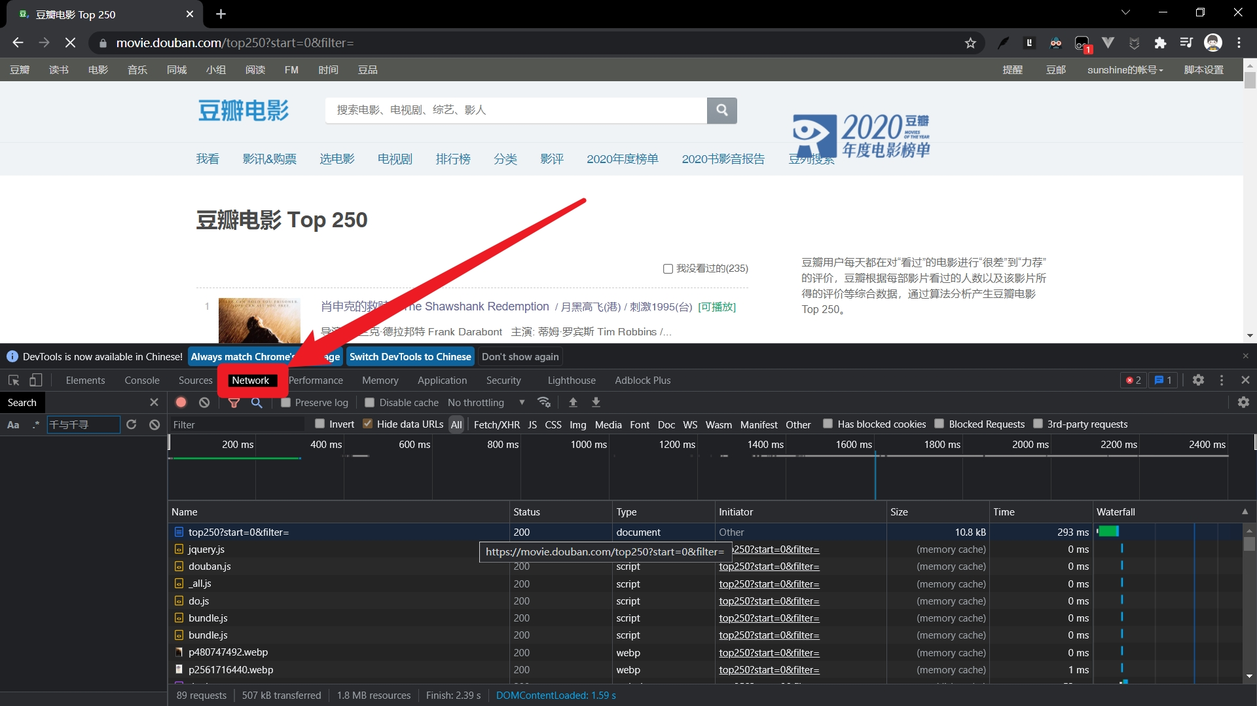The image size is (1257, 706).
Task: Switch to the Console tab
Action: pos(142,380)
